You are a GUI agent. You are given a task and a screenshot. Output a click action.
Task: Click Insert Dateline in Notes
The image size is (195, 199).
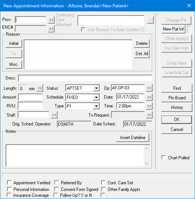tap(133, 138)
